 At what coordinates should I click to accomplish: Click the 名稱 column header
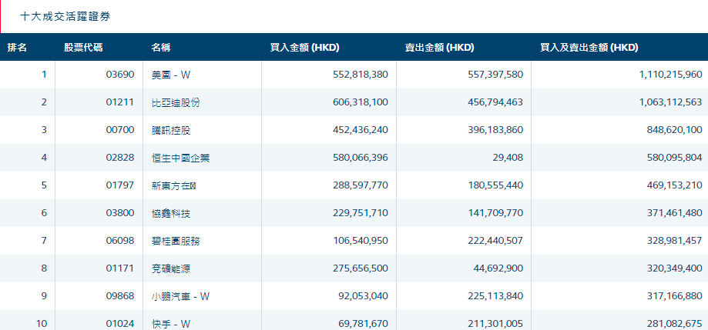tap(161, 48)
